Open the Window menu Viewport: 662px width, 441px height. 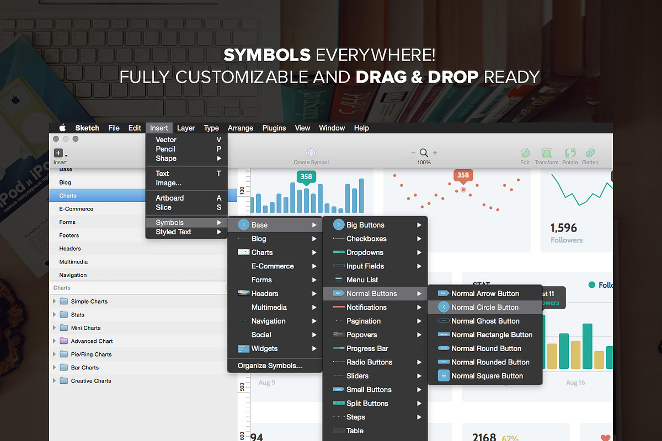click(x=332, y=128)
